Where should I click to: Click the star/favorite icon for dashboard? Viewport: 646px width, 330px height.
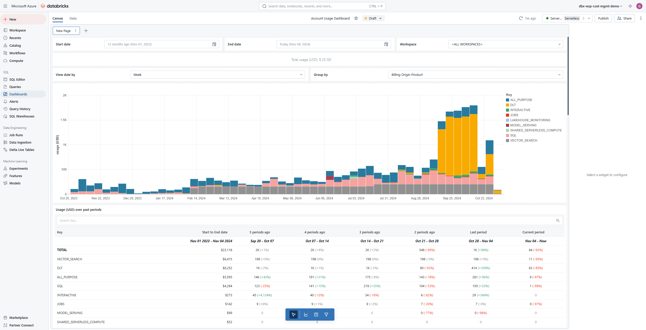coord(356,18)
